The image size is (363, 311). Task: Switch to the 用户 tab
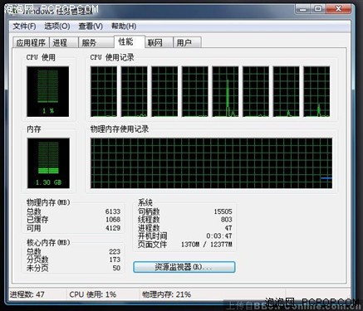(x=187, y=42)
